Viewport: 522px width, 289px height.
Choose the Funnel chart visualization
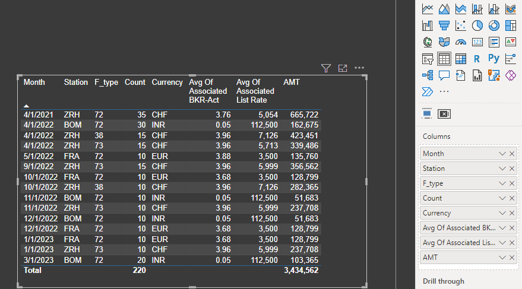(444, 26)
